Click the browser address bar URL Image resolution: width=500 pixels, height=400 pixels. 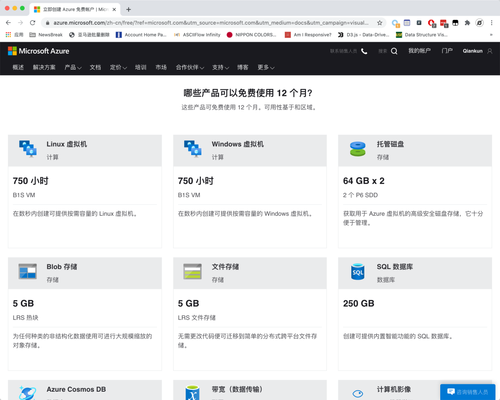pyautogui.click(x=211, y=23)
